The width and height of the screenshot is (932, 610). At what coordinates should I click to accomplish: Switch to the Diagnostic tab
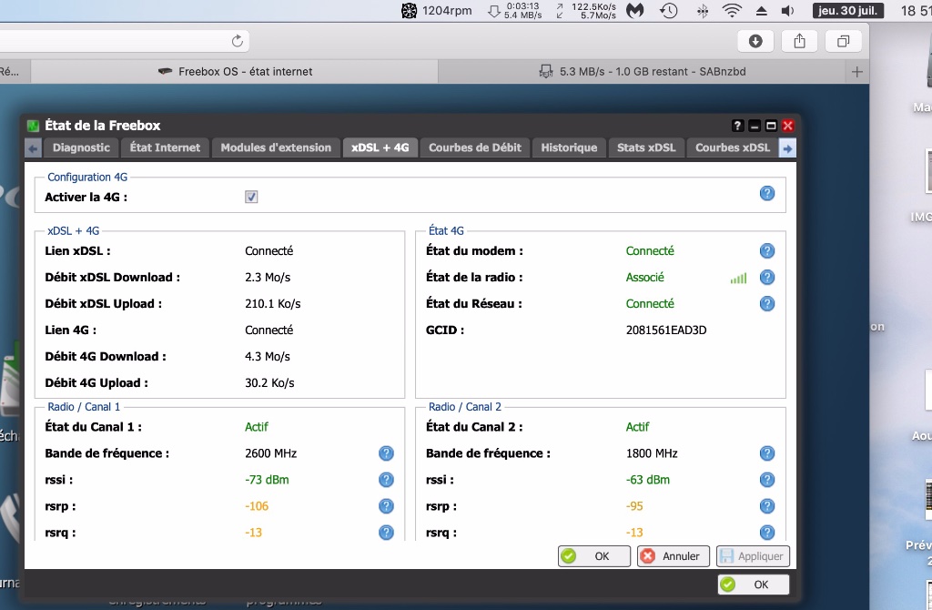pos(81,147)
